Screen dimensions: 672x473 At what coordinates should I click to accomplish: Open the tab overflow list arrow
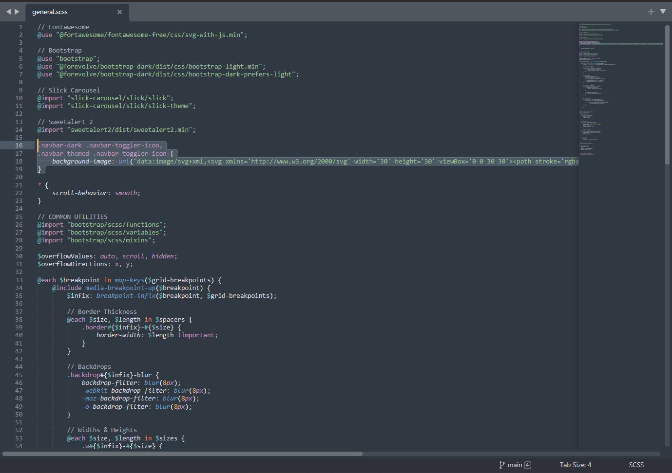[x=664, y=11]
